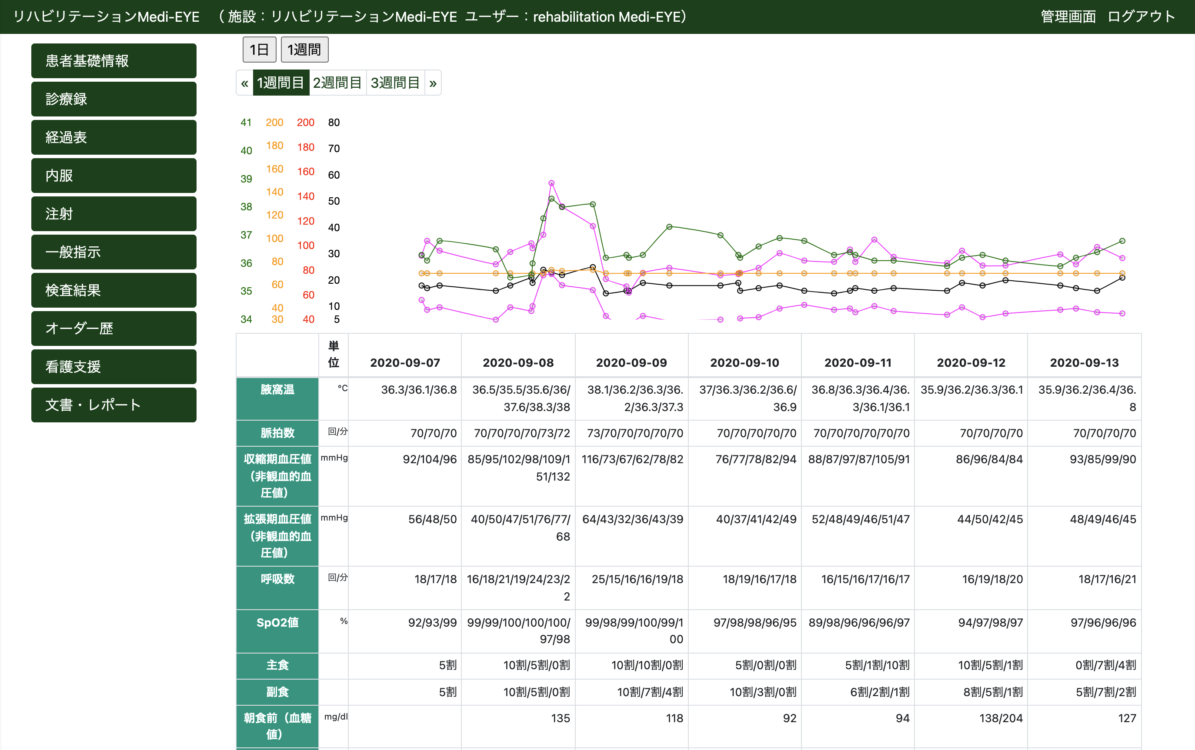Go to next weeks with » arrow

(433, 83)
